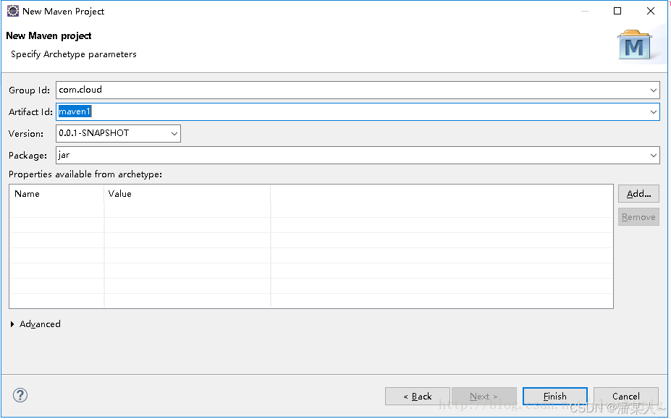Click the 'Specify Archetype parameters' subtitle
Image resolution: width=671 pixels, height=419 pixels.
[x=74, y=54]
